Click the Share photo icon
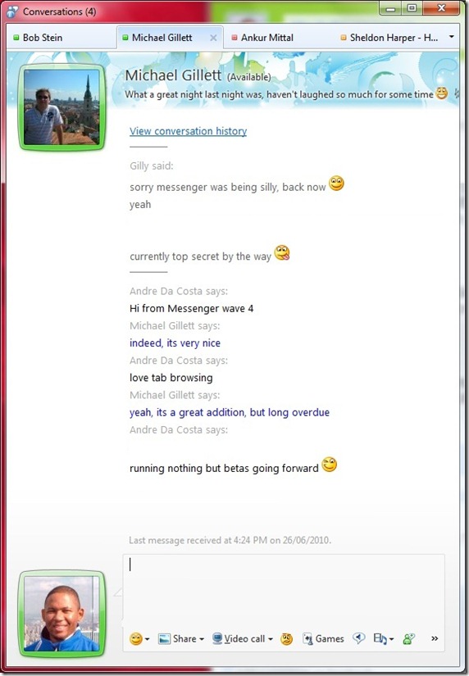Viewport: 469px width, 676px height. (164, 638)
